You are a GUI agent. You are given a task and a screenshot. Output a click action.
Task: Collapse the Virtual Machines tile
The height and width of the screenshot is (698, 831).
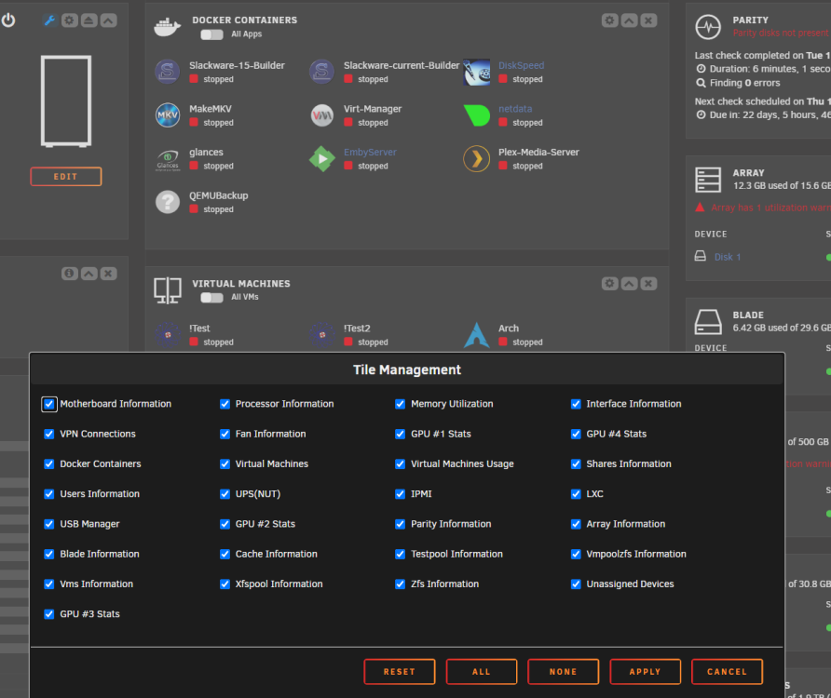click(x=629, y=283)
